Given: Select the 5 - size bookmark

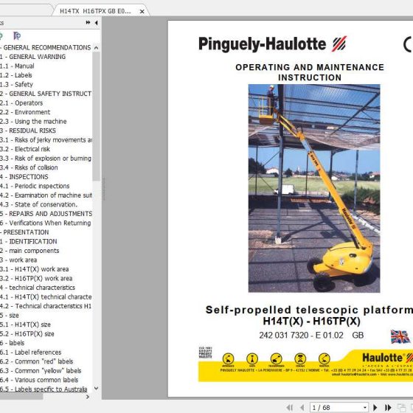Looking at the screenshot, I should (9, 316).
